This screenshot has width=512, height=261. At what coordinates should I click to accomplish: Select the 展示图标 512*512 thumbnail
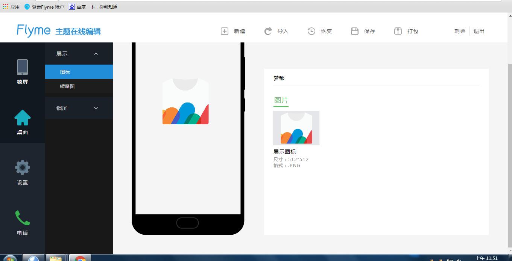point(296,127)
